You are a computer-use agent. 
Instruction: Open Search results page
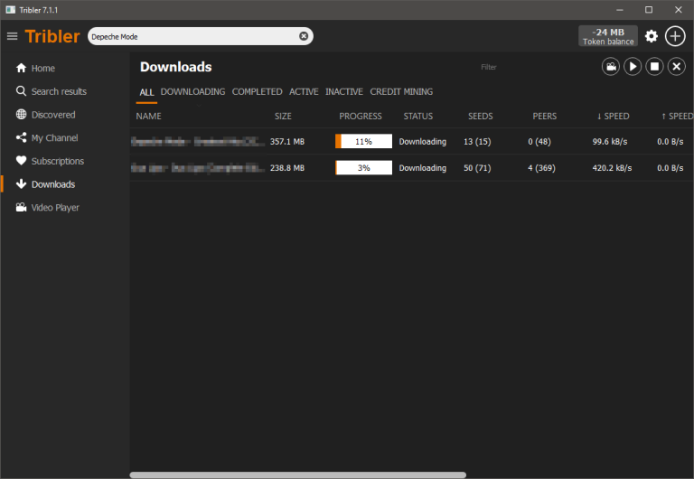(59, 91)
